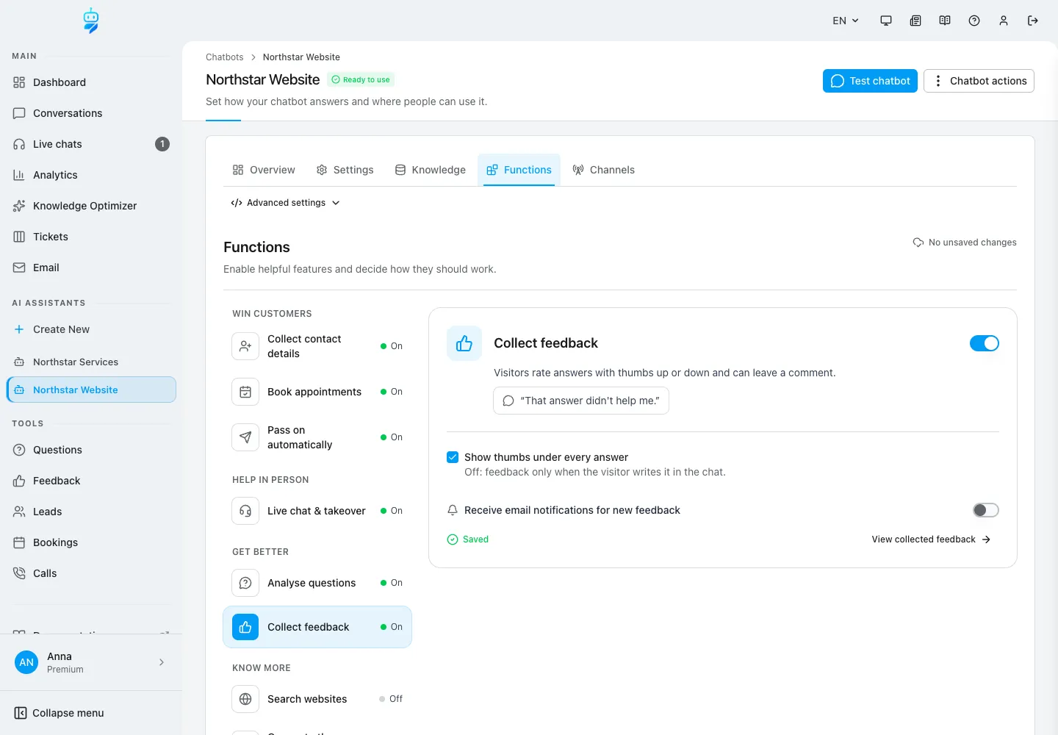This screenshot has width=1058, height=735.
Task: Open Book appointments function
Action: pyautogui.click(x=317, y=392)
